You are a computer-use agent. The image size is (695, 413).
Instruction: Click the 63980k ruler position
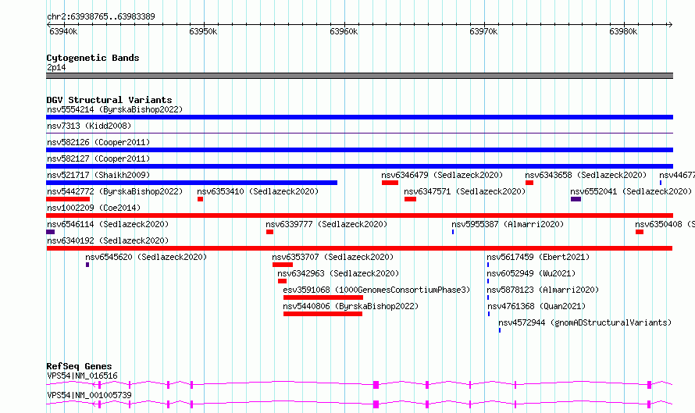click(623, 31)
